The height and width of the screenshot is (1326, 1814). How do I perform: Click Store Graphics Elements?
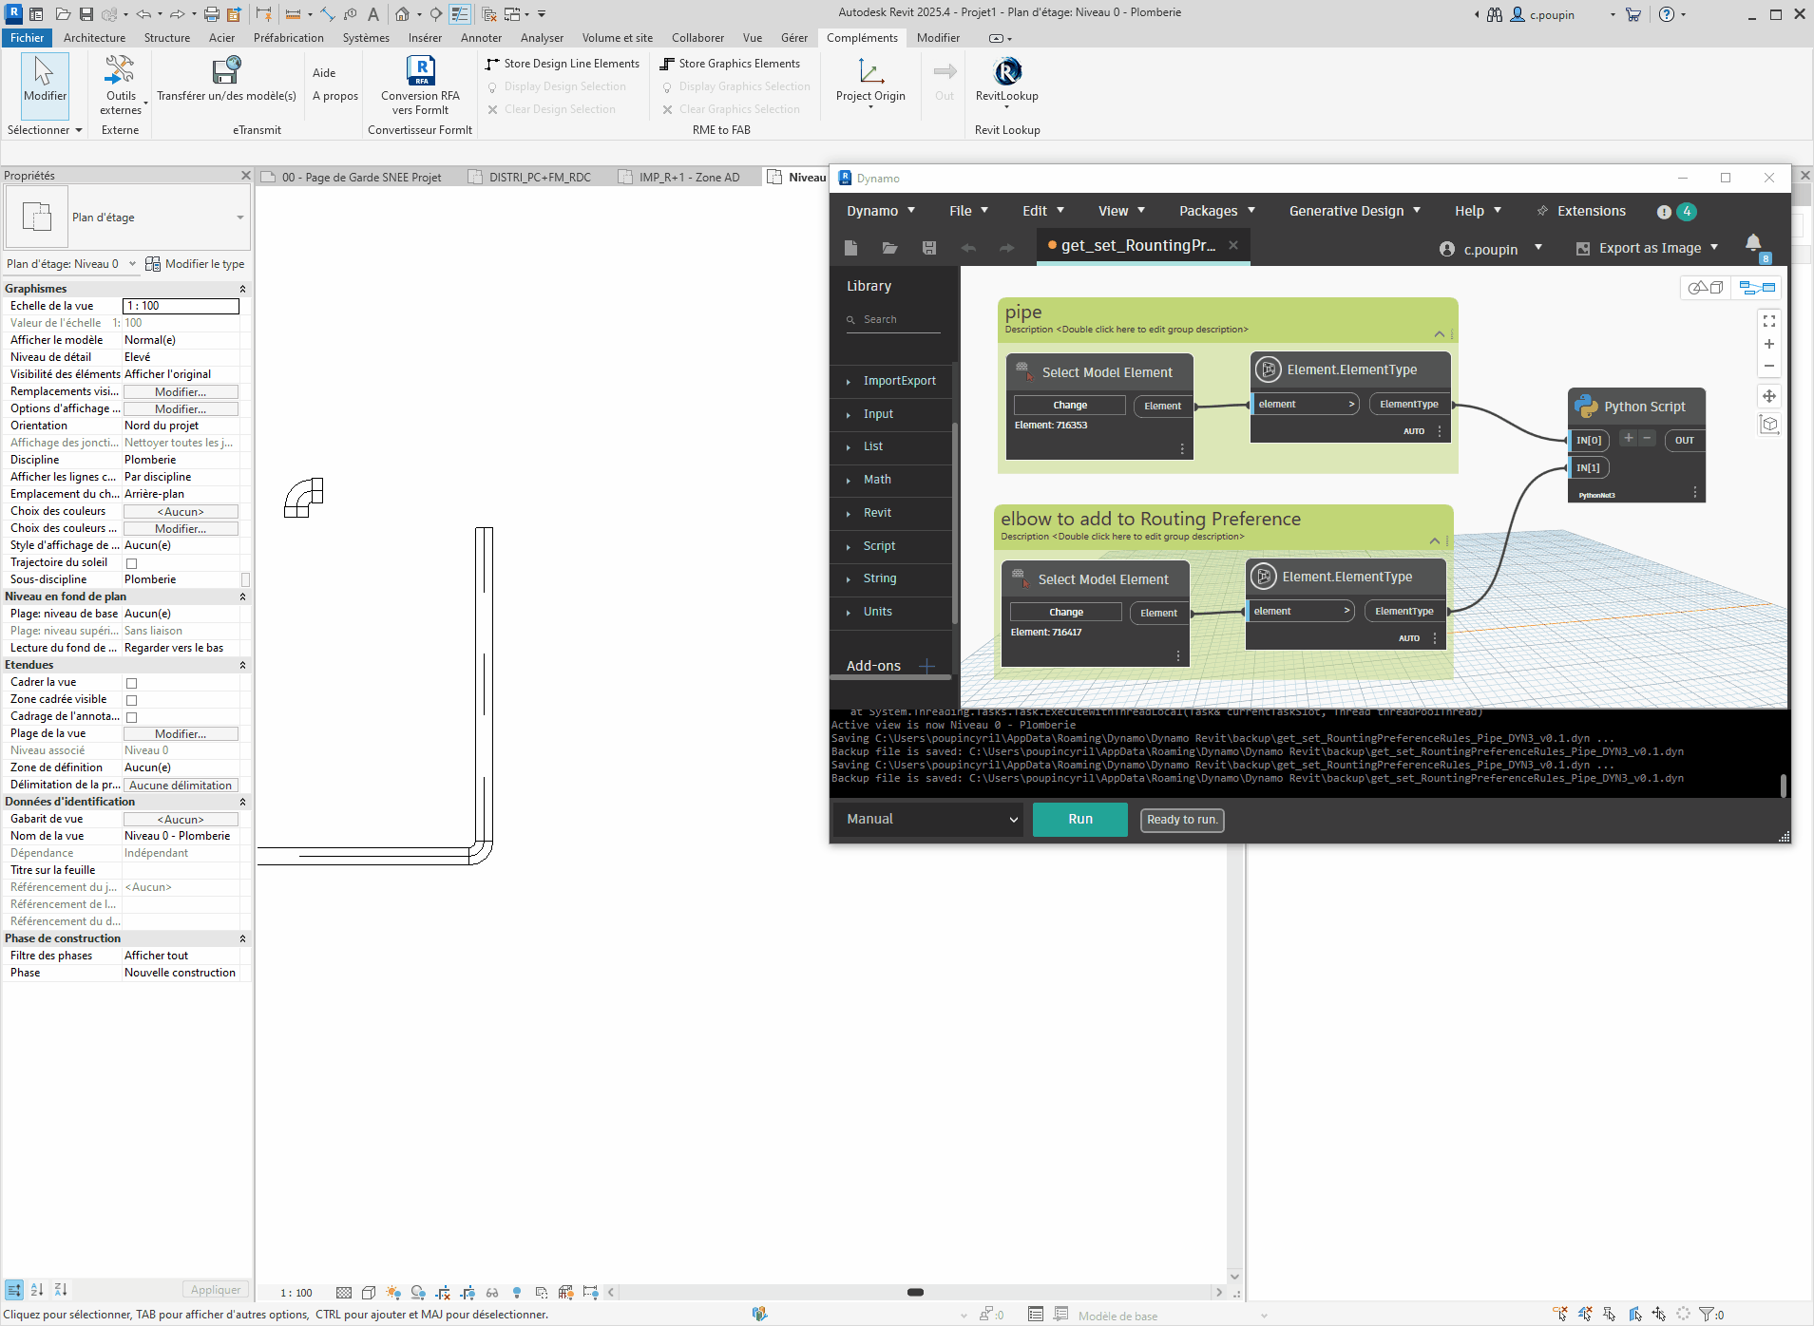pyautogui.click(x=731, y=64)
